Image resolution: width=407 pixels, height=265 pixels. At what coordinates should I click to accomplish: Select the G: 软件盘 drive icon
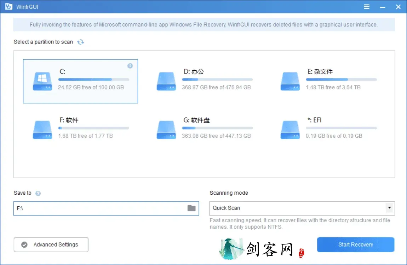166,130
